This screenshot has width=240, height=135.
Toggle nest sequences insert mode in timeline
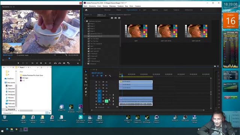[93, 76]
